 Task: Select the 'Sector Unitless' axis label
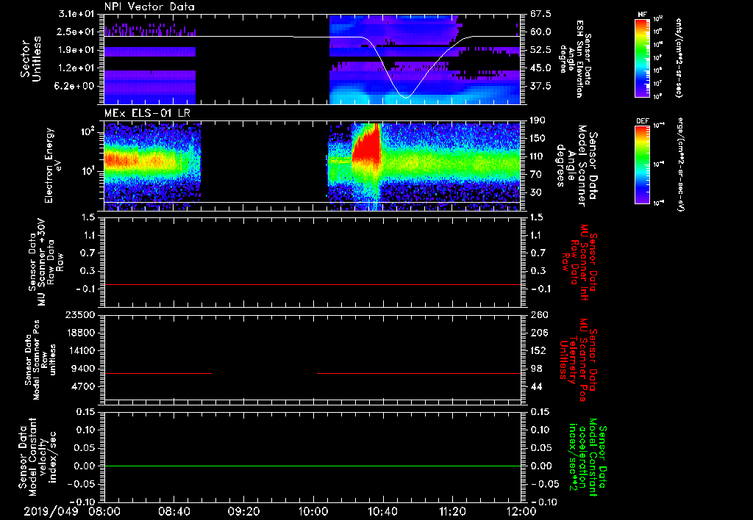(30, 59)
